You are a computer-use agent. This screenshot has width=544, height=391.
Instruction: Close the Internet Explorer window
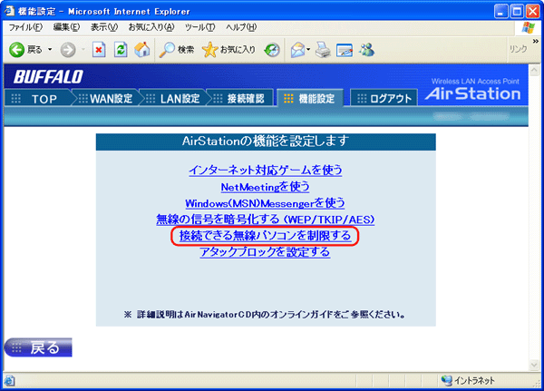click(532, 12)
